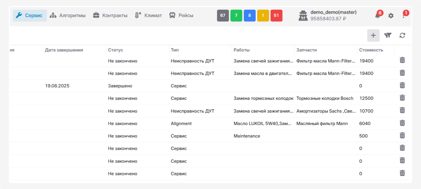Delete the Alignment row with trash icon
This screenshot has height=189, width=421.
(x=402, y=123)
